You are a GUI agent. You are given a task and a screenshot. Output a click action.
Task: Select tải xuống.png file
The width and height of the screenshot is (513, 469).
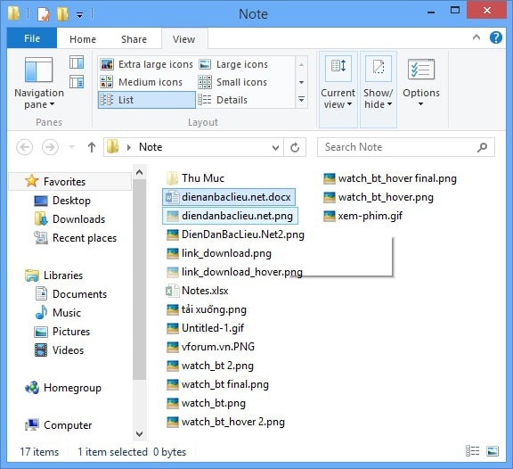207,309
